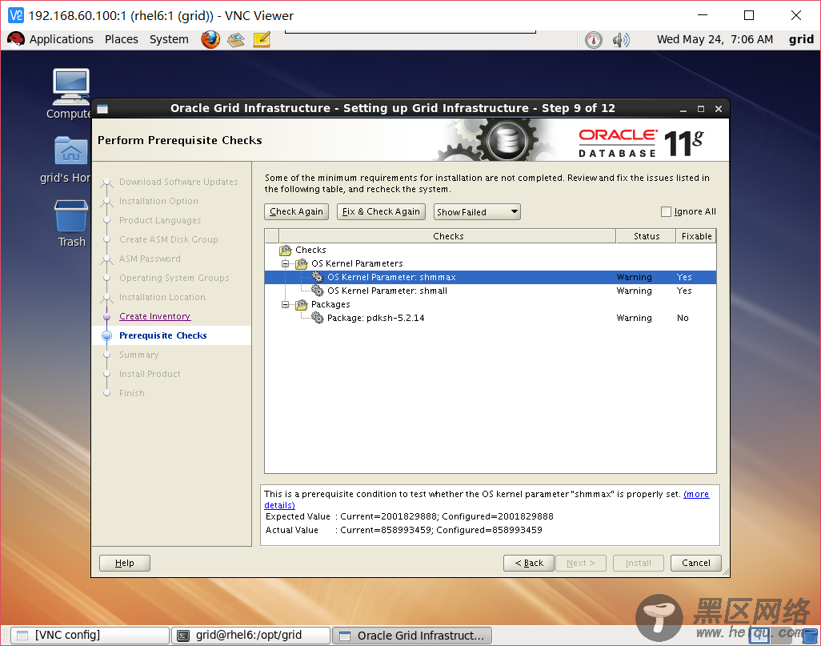Switch to VNC config taskbar window
Image resolution: width=821 pixels, height=646 pixels.
coord(90,636)
